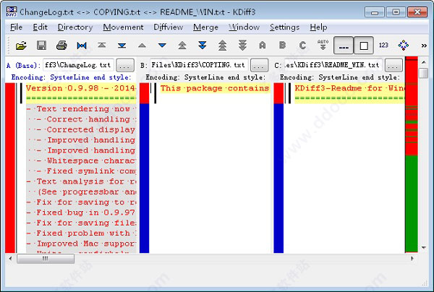The height and width of the screenshot is (292, 434).
Task: Select 'This package contains' line in pane B
Action: (x=215, y=88)
